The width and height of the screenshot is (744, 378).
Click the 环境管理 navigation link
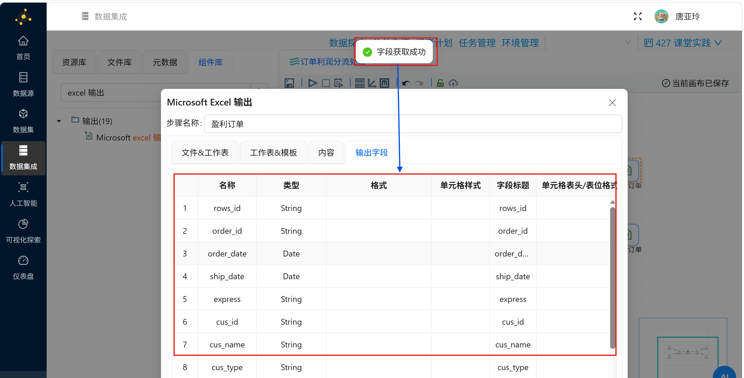point(520,43)
